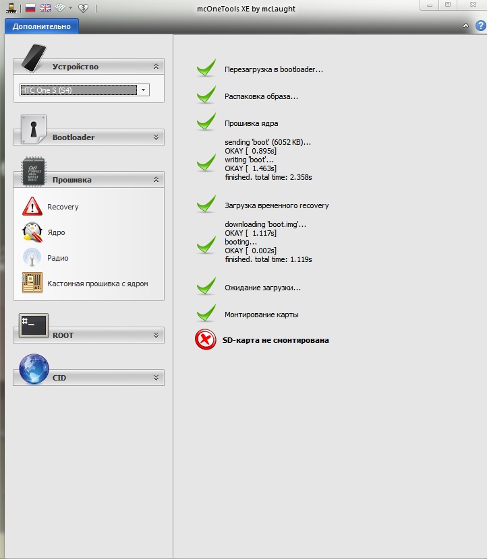Click the CID panel header label

click(x=59, y=378)
